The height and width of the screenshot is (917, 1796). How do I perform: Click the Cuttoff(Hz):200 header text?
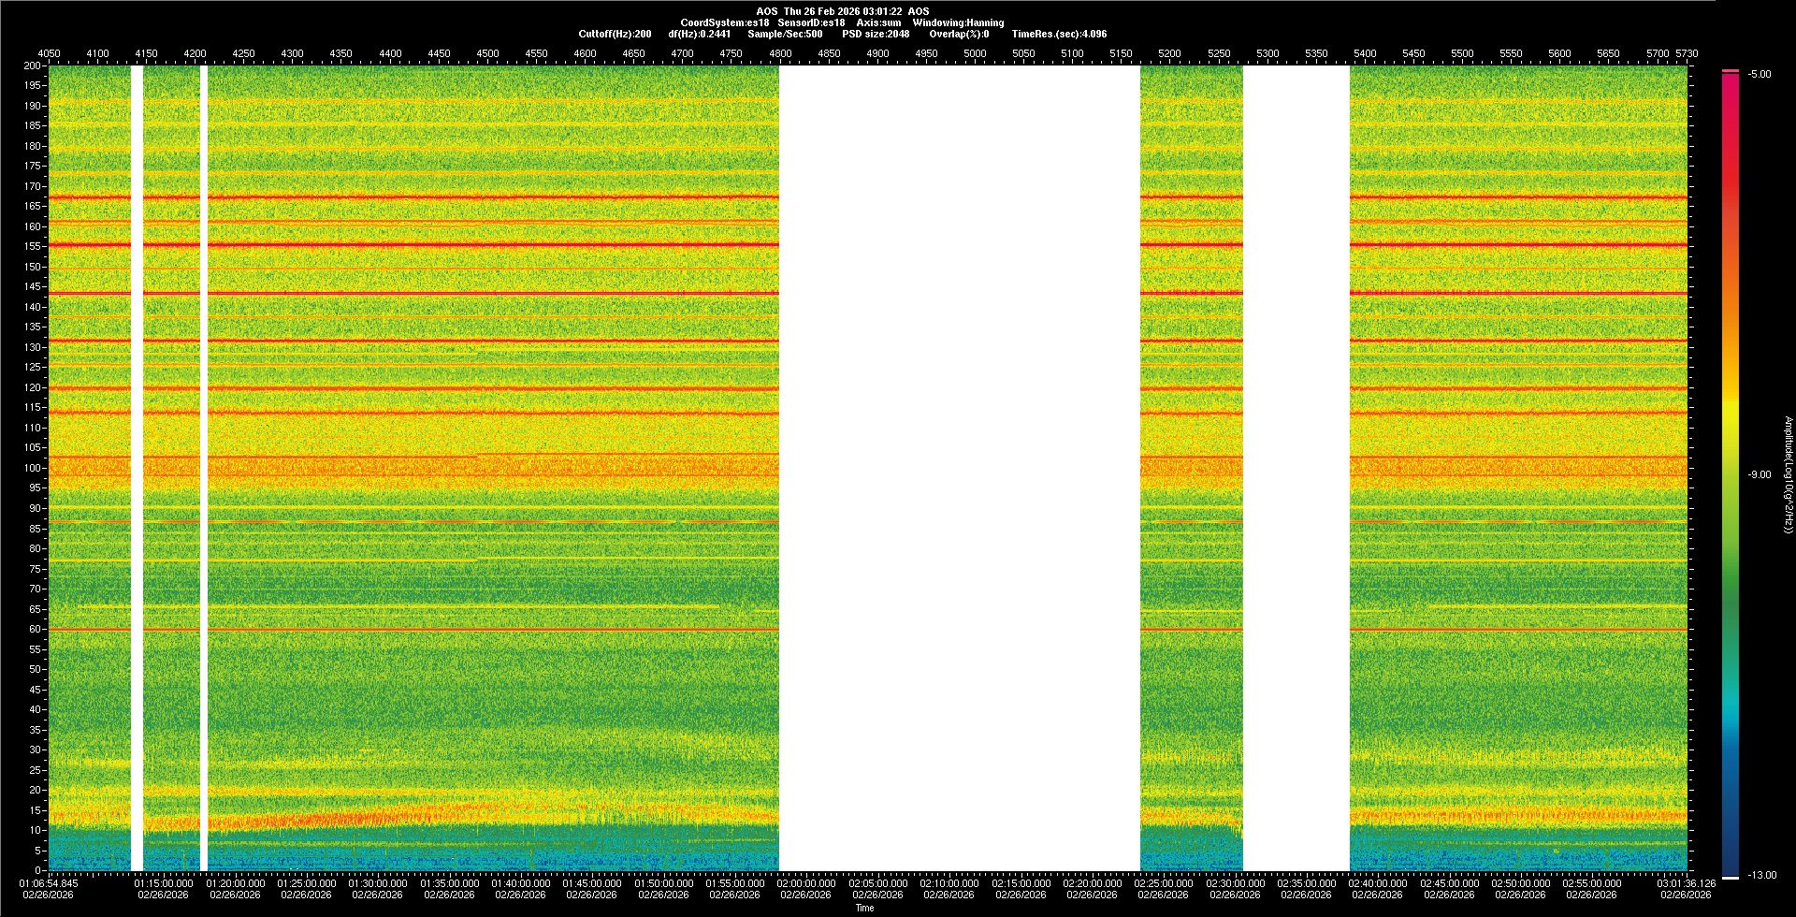(x=615, y=34)
